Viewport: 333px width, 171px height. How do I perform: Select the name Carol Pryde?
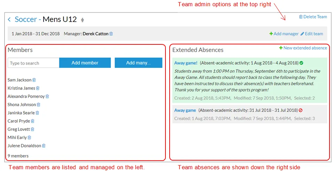tap(19, 121)
